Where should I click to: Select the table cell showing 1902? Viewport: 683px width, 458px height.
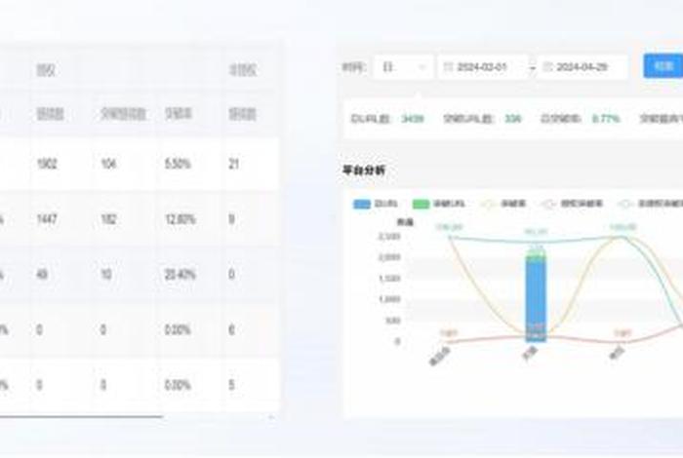[x=47, y=164]
